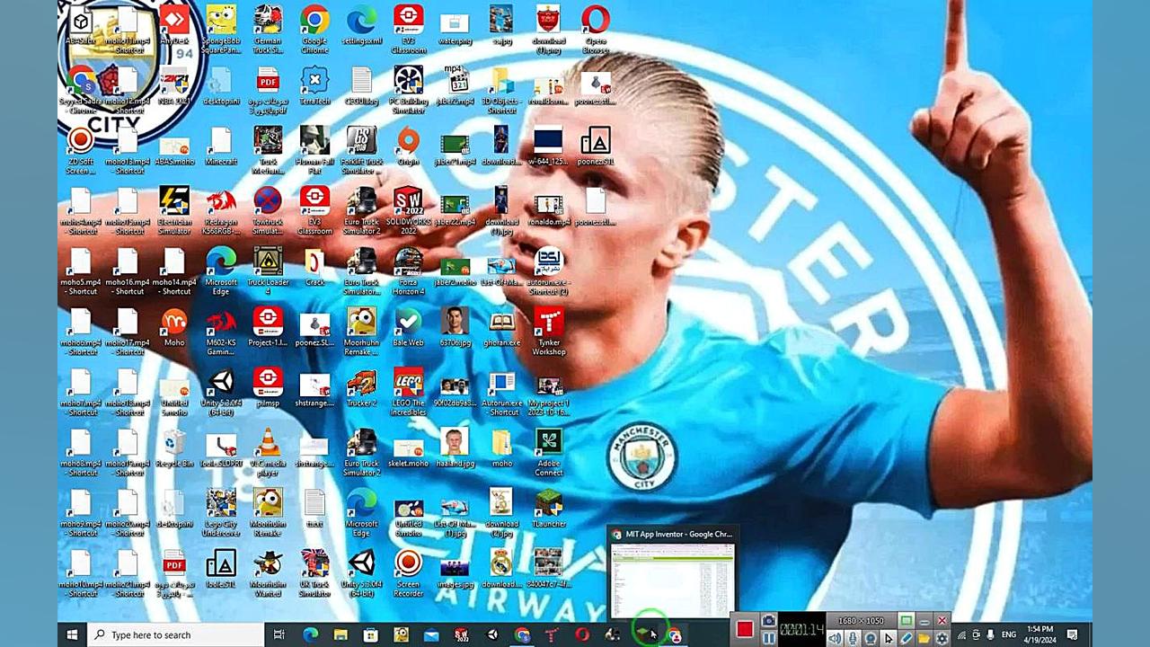Select the Opera Browser desktop icon
The width and height of the screenshot is (1150, 647).
(595, 29)
